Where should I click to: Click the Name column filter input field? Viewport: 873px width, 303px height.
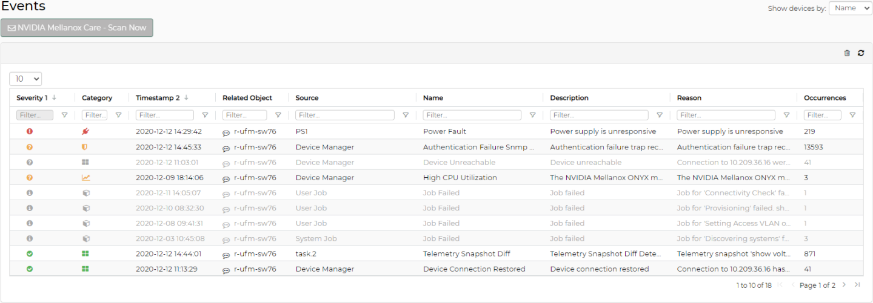tap(472, 115)
